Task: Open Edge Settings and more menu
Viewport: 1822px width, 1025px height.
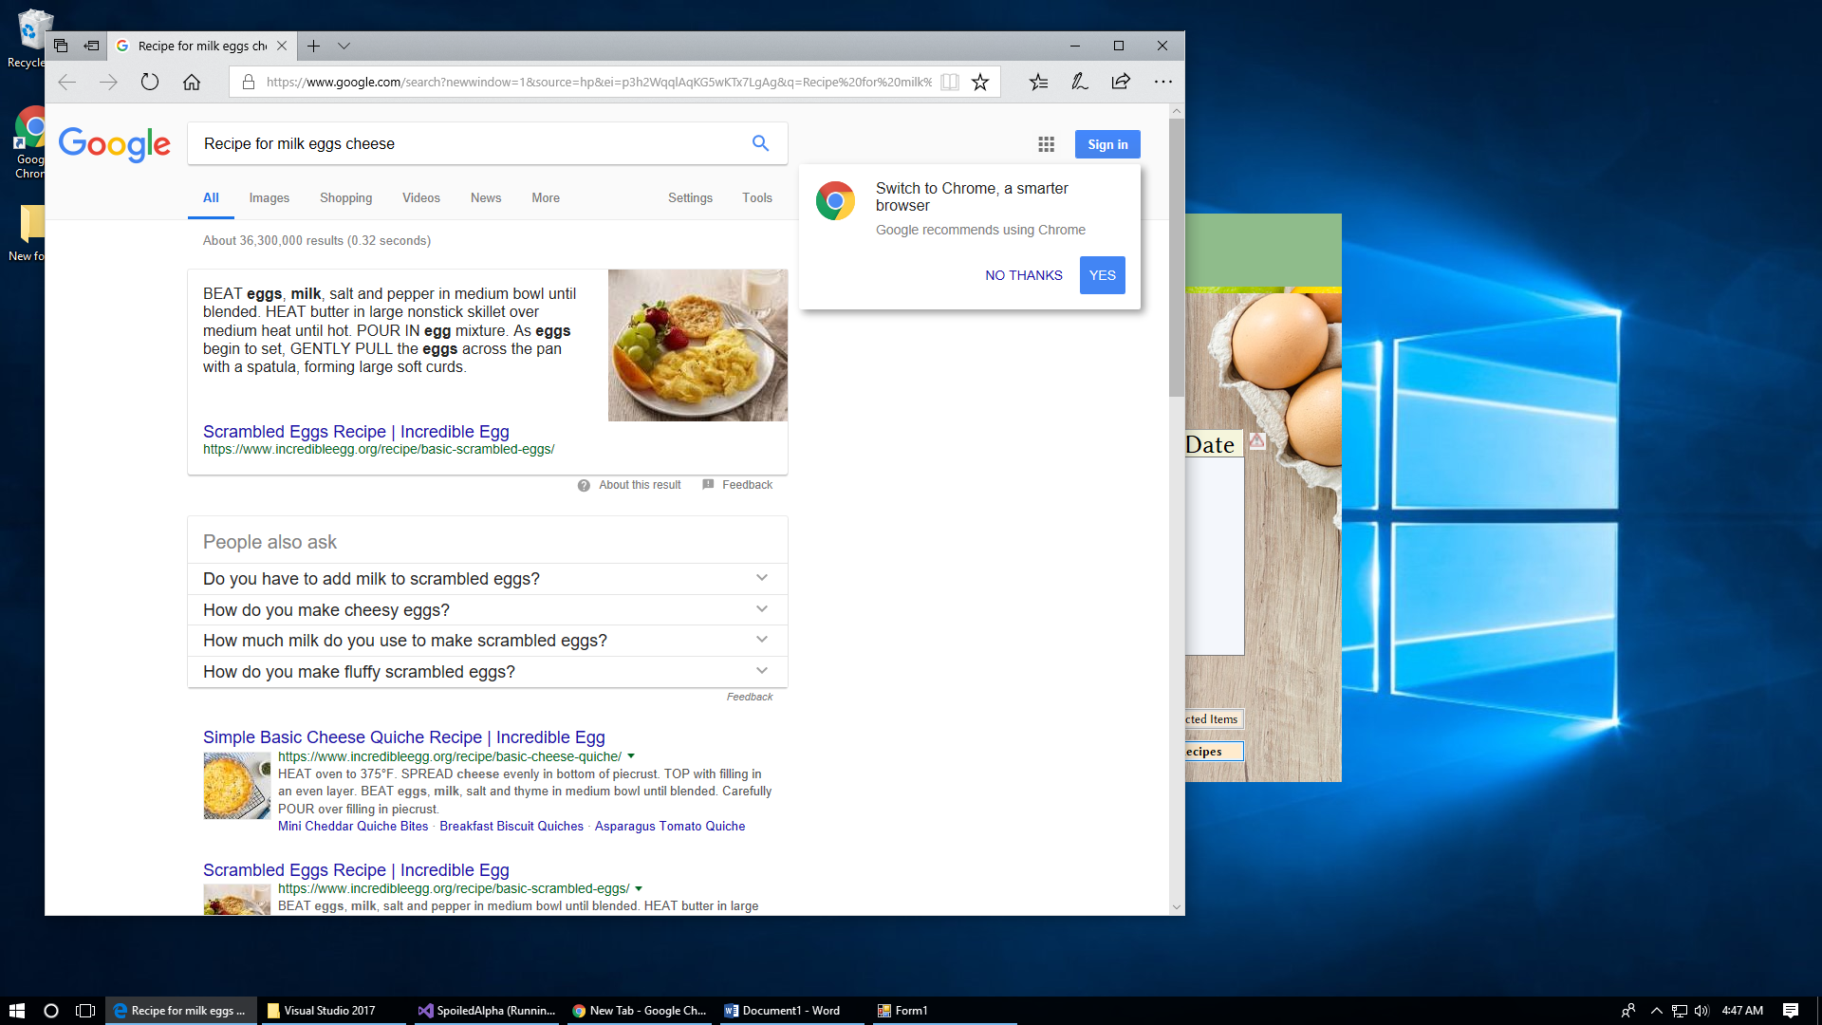Action: coord(1162,82)
